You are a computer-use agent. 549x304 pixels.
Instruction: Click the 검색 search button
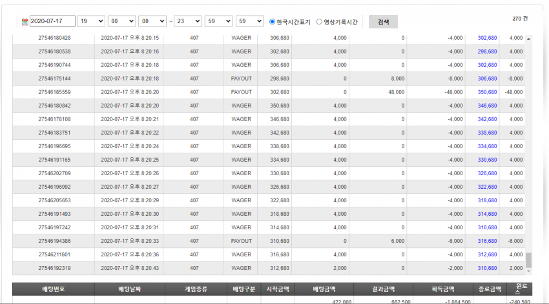click(384, 22)
